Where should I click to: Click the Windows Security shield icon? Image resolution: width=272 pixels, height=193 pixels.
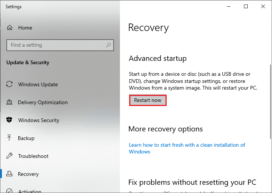10,120
